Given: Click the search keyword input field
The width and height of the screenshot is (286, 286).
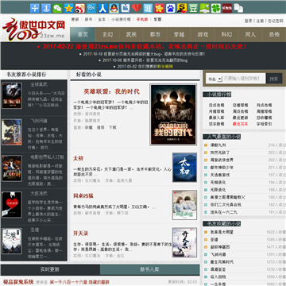Looking at the screenshot, I should coord(244,79).
